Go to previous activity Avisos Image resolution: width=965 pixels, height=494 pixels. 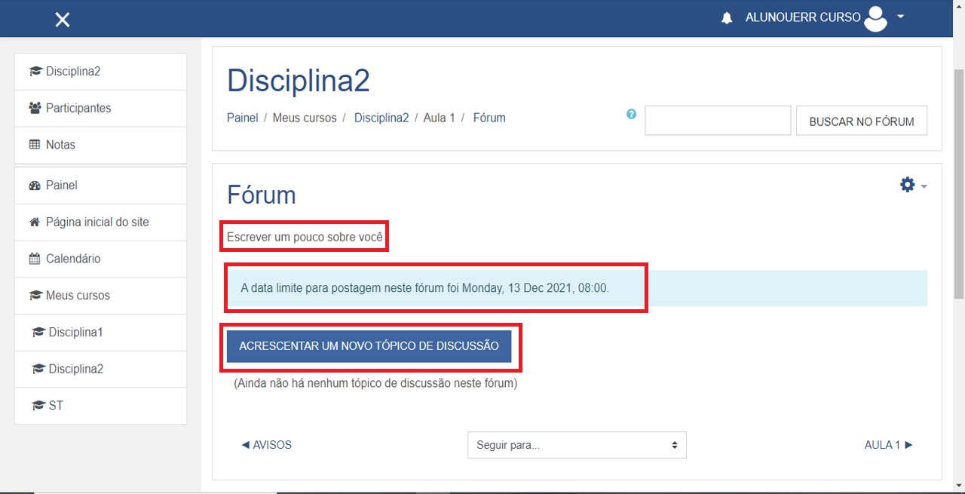click(x=266, y=445)
